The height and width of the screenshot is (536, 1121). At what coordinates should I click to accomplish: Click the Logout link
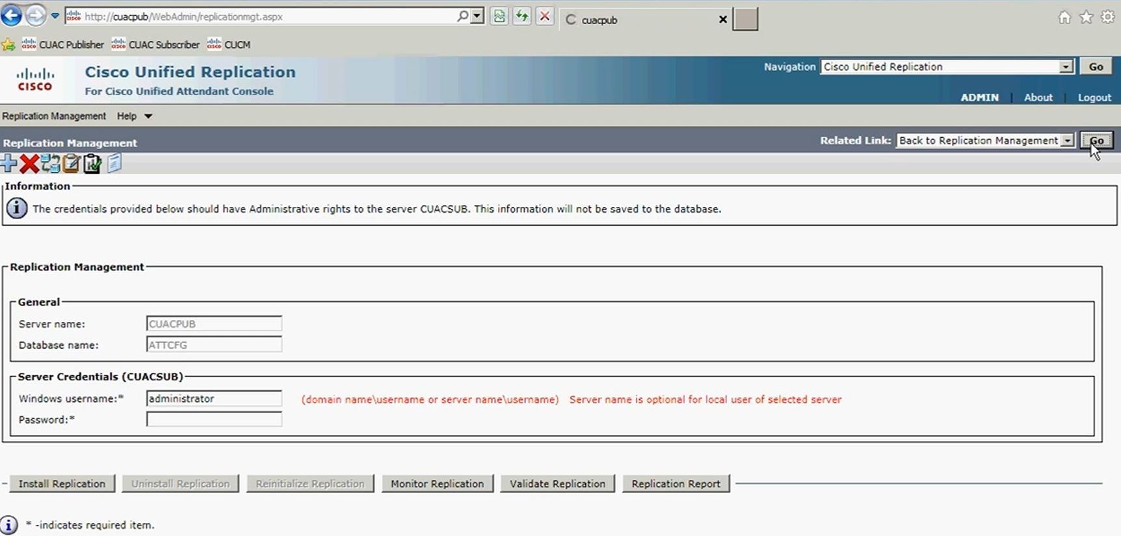coord(1094,98)
